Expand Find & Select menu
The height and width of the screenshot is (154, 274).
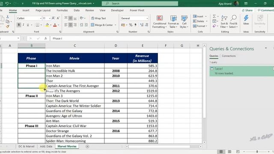[233, 22]
